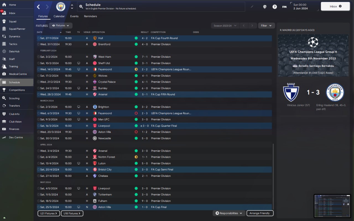
Task: Open the U21 Fixtures button
Action: point(49,213)
